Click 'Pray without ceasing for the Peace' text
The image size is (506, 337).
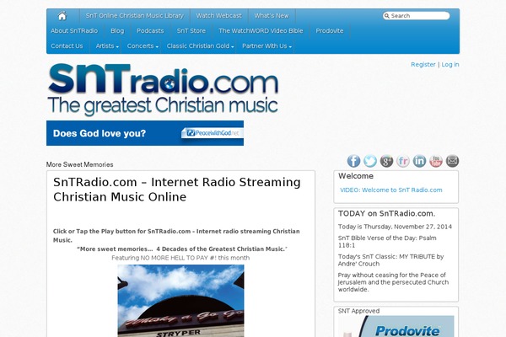point(393,282)
